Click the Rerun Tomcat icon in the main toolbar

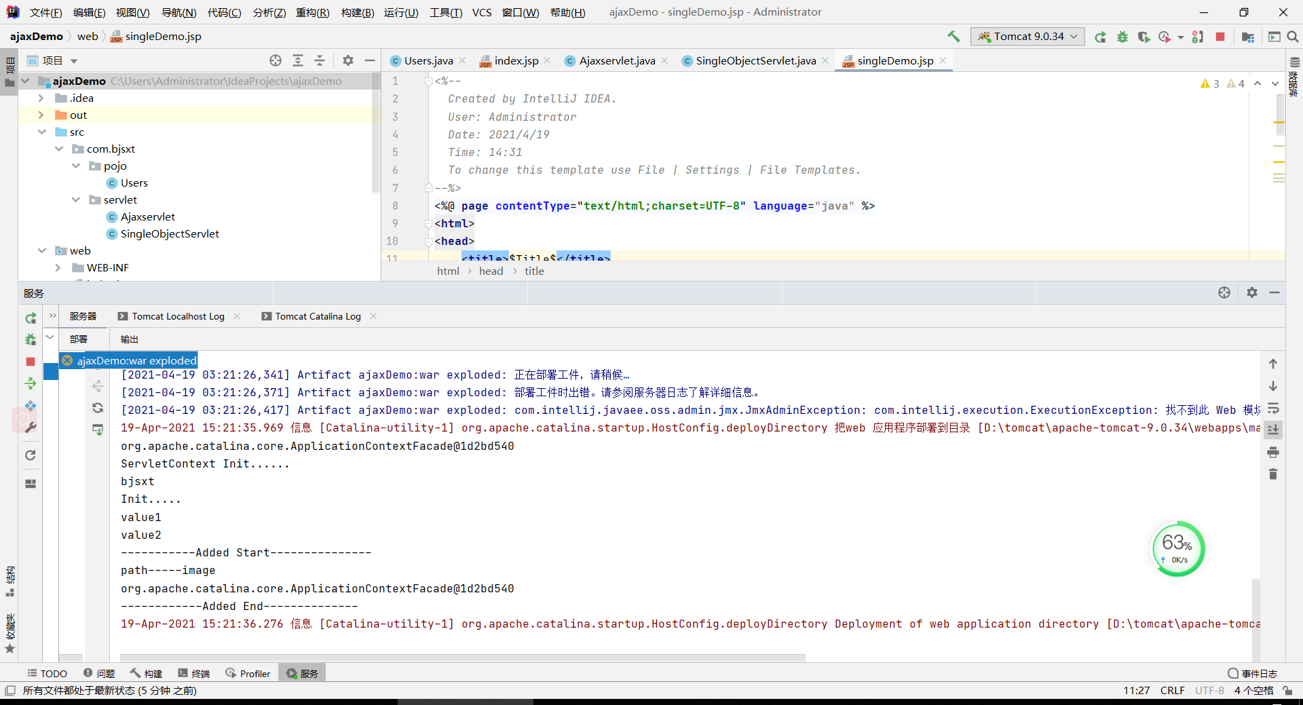point(1100,37)
